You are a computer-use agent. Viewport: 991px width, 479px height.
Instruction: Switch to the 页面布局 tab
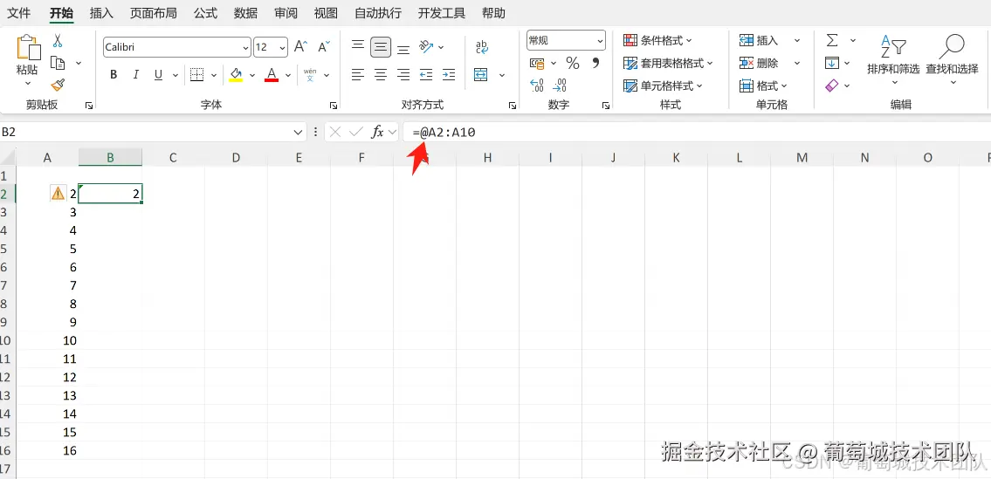click(154, 12)
